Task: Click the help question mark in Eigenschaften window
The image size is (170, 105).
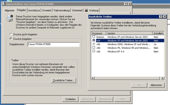Action: click(x=126, y=4)
